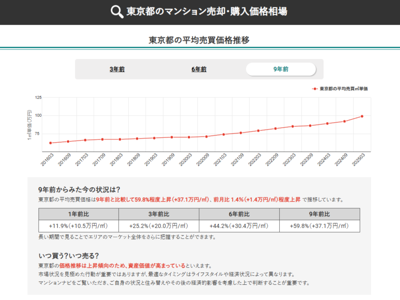Select the 6年前 tab

click(199, 69)
